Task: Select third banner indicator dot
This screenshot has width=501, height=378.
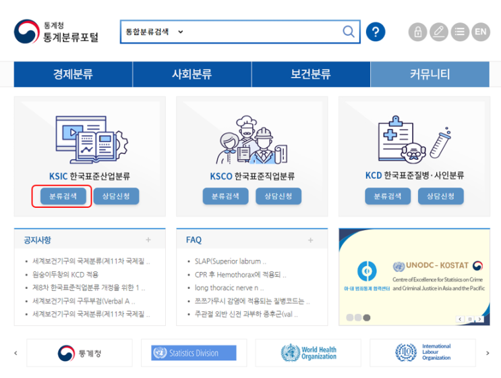Action: point(367,317)
